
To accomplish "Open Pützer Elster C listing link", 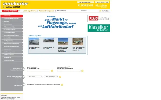I will (x=49, y=48).
